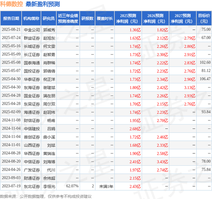Click analyst name 满在朋

[x=49, y=96]
